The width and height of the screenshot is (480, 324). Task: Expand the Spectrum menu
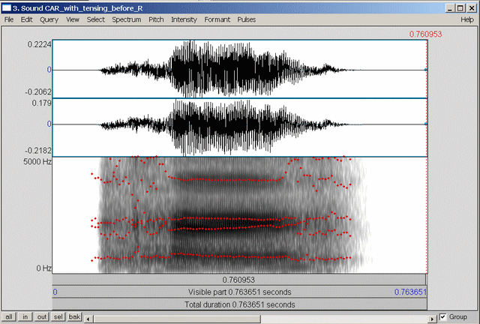click(127, 19)
